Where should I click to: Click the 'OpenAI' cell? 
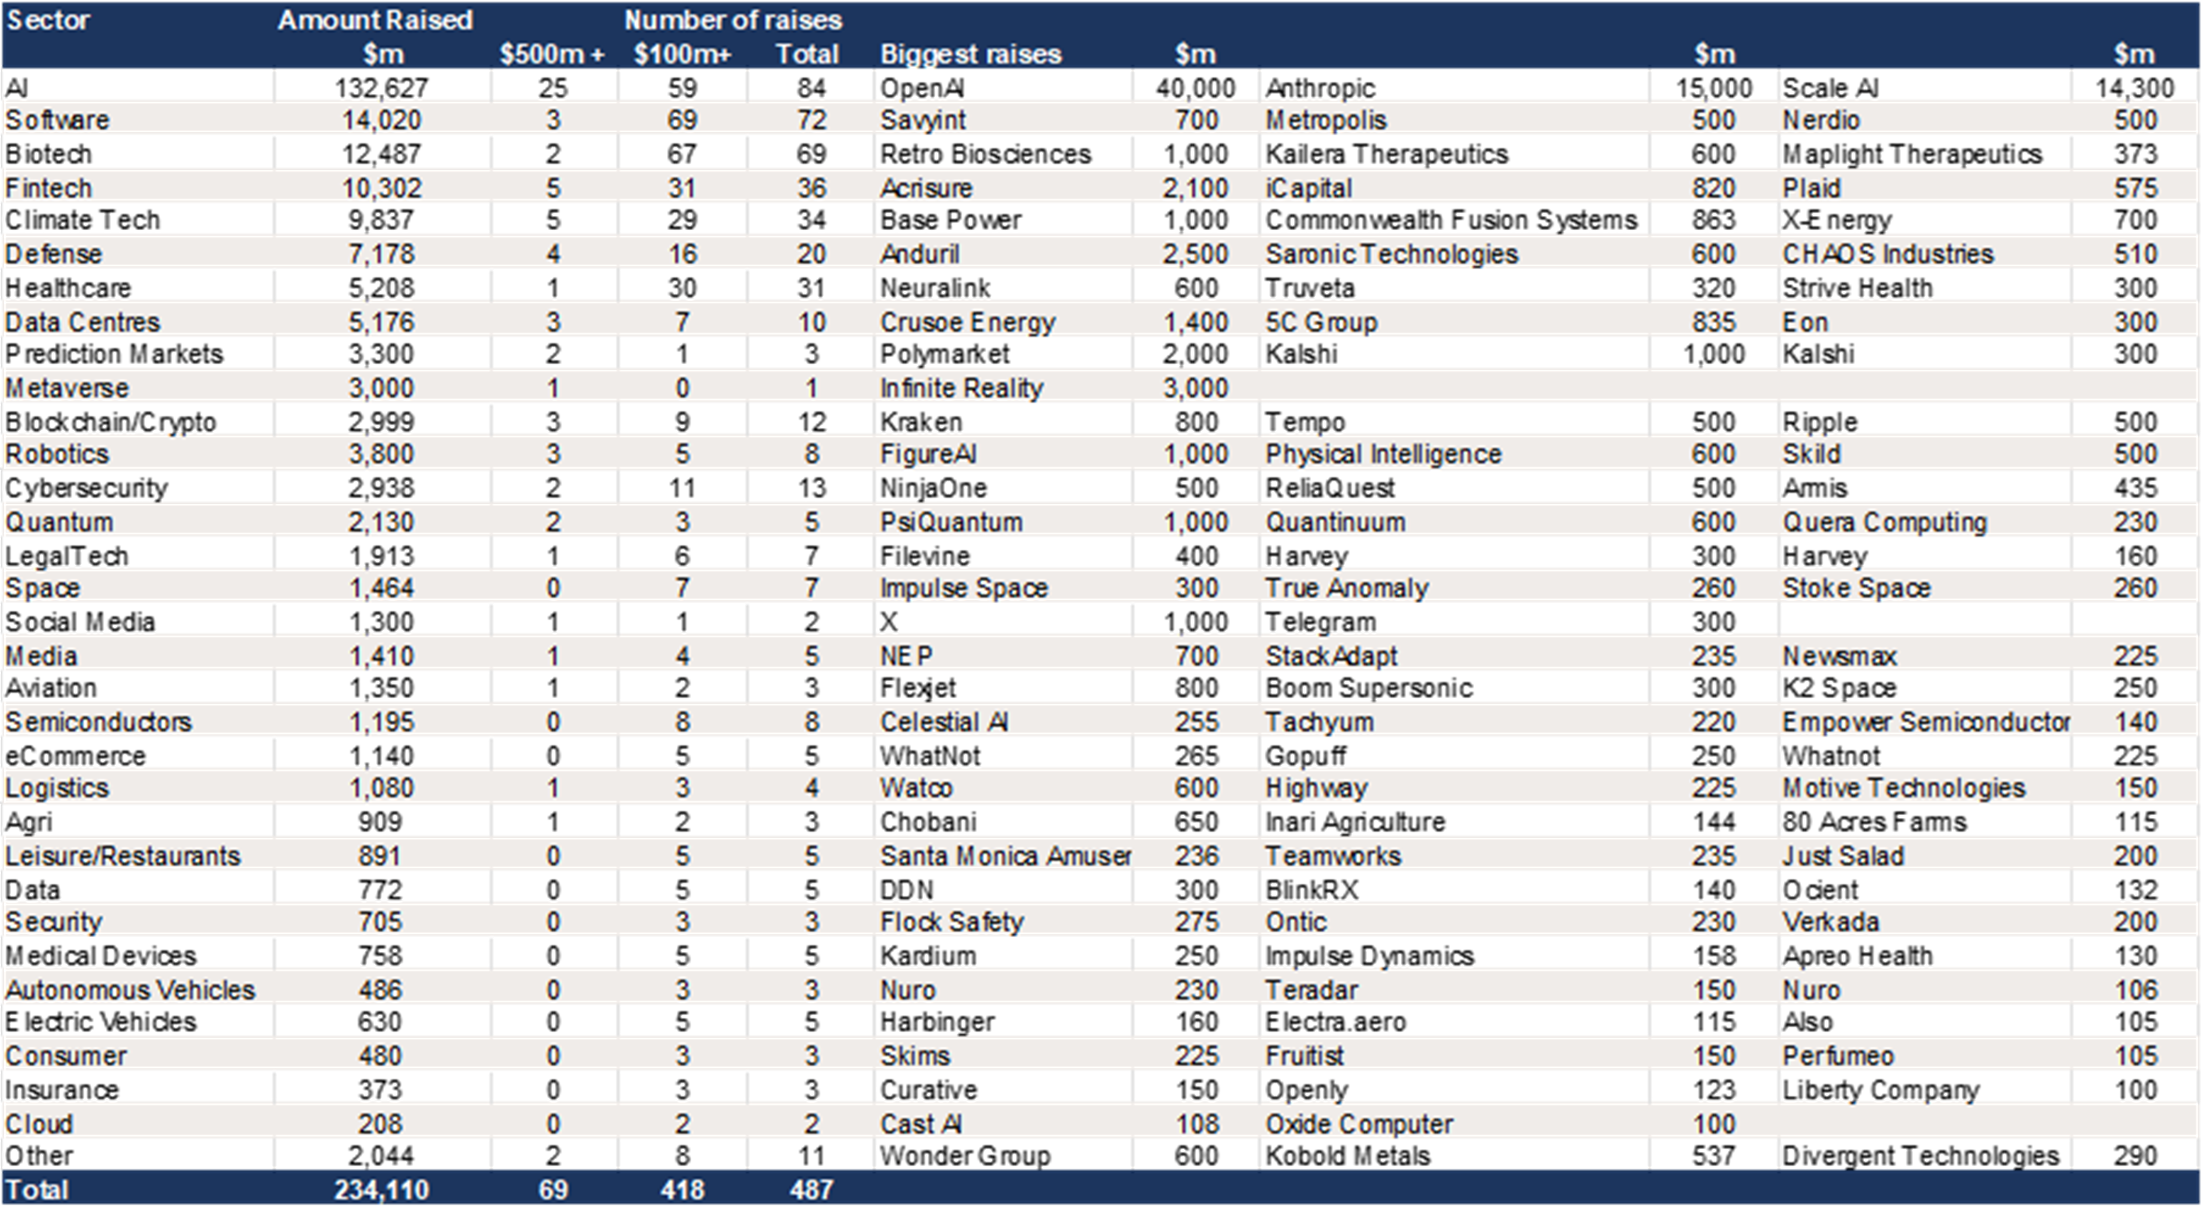click(x=922, y=88)
